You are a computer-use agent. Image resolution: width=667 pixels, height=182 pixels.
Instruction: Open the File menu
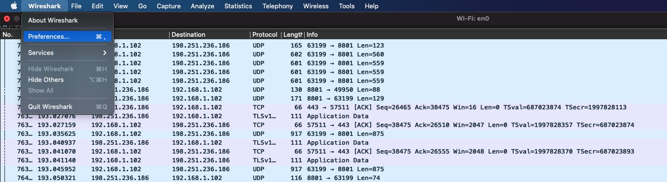(76, 6)
